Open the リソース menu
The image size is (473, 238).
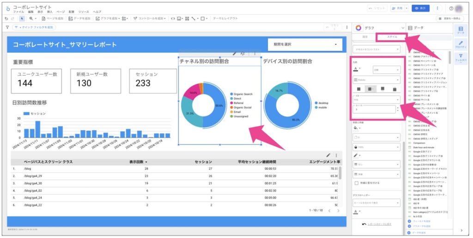point(84,12)
